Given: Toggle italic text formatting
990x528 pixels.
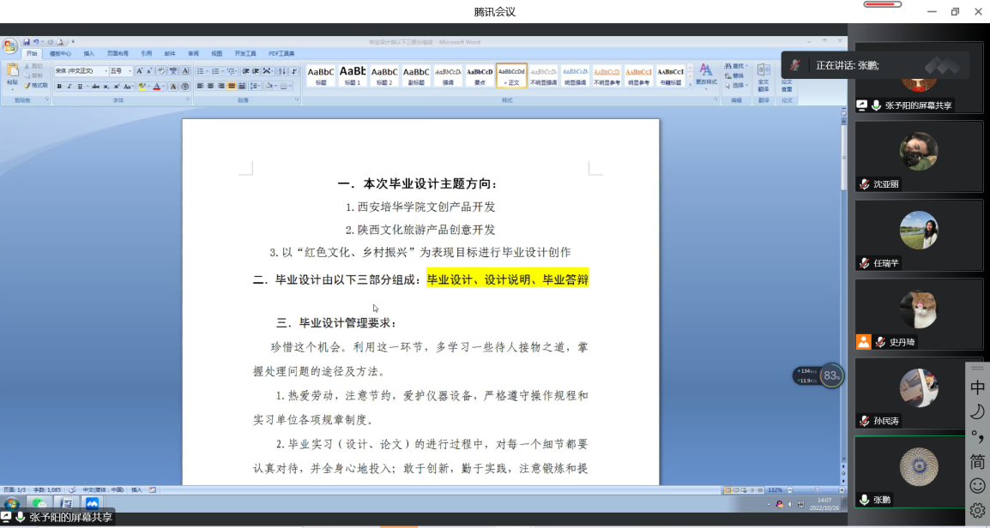Looking at the screenshot, I should [70, 87].
